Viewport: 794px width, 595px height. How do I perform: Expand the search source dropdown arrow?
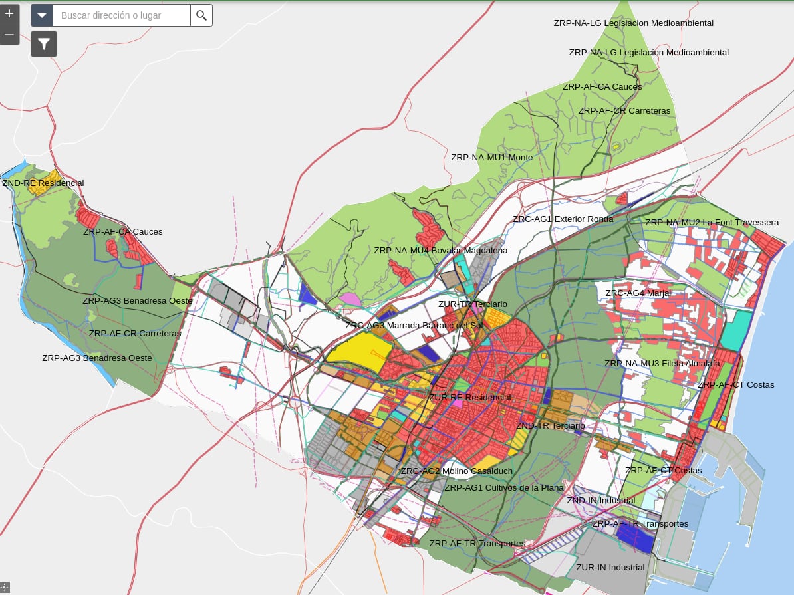point(42,15)
